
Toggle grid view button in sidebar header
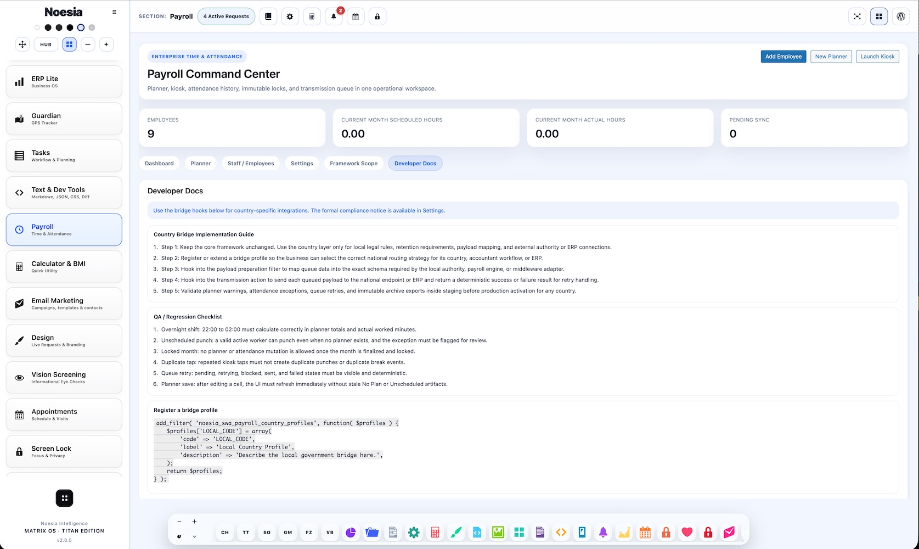point(69,44)
